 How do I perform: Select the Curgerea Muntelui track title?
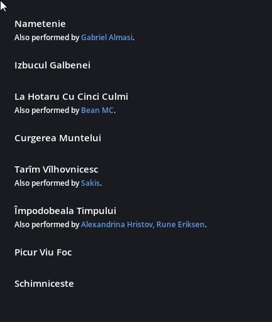pyautogui.click(x=58, y=138)
